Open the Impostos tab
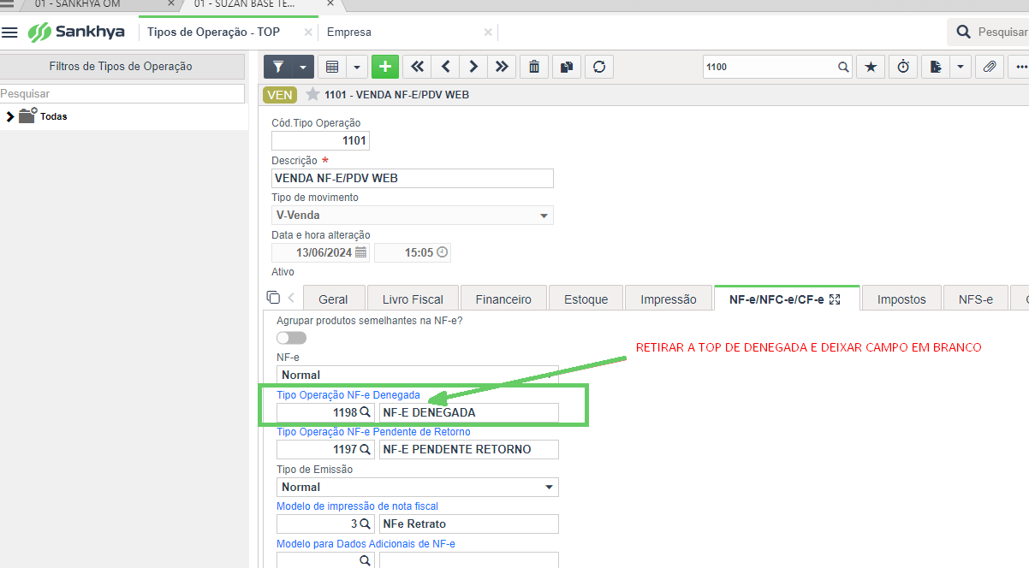 pyautogui.click(x=901, y=299)
